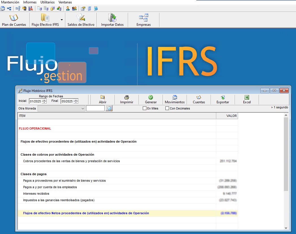Click the blue tree-hierarchy icon in small toolbar

point(9,8)
